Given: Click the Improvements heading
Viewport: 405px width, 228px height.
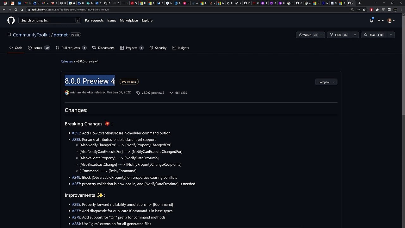Looking at the screenshot, I should tap(85, 195).
